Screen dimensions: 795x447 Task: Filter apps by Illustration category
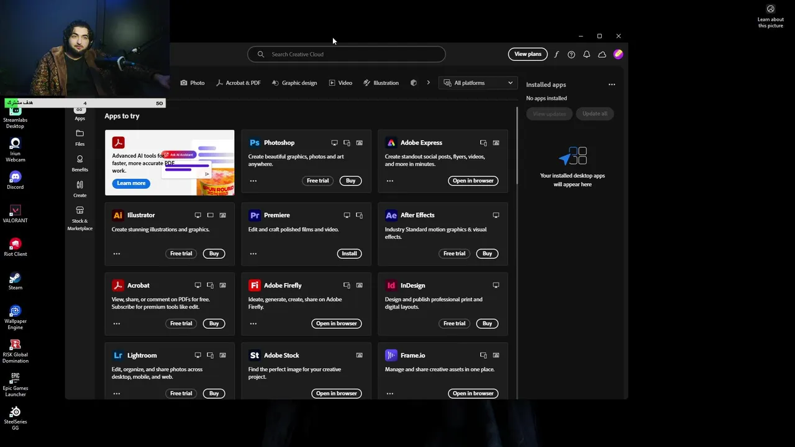click(x=381, y=83)
